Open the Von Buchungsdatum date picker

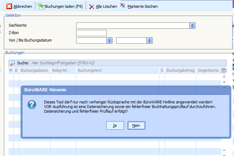click(109, 41)
